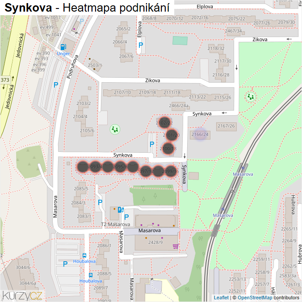Click building number 2428/9
The height and width of the screenshot is (302, 302).
pyautogui.click(x=155, y=242)
